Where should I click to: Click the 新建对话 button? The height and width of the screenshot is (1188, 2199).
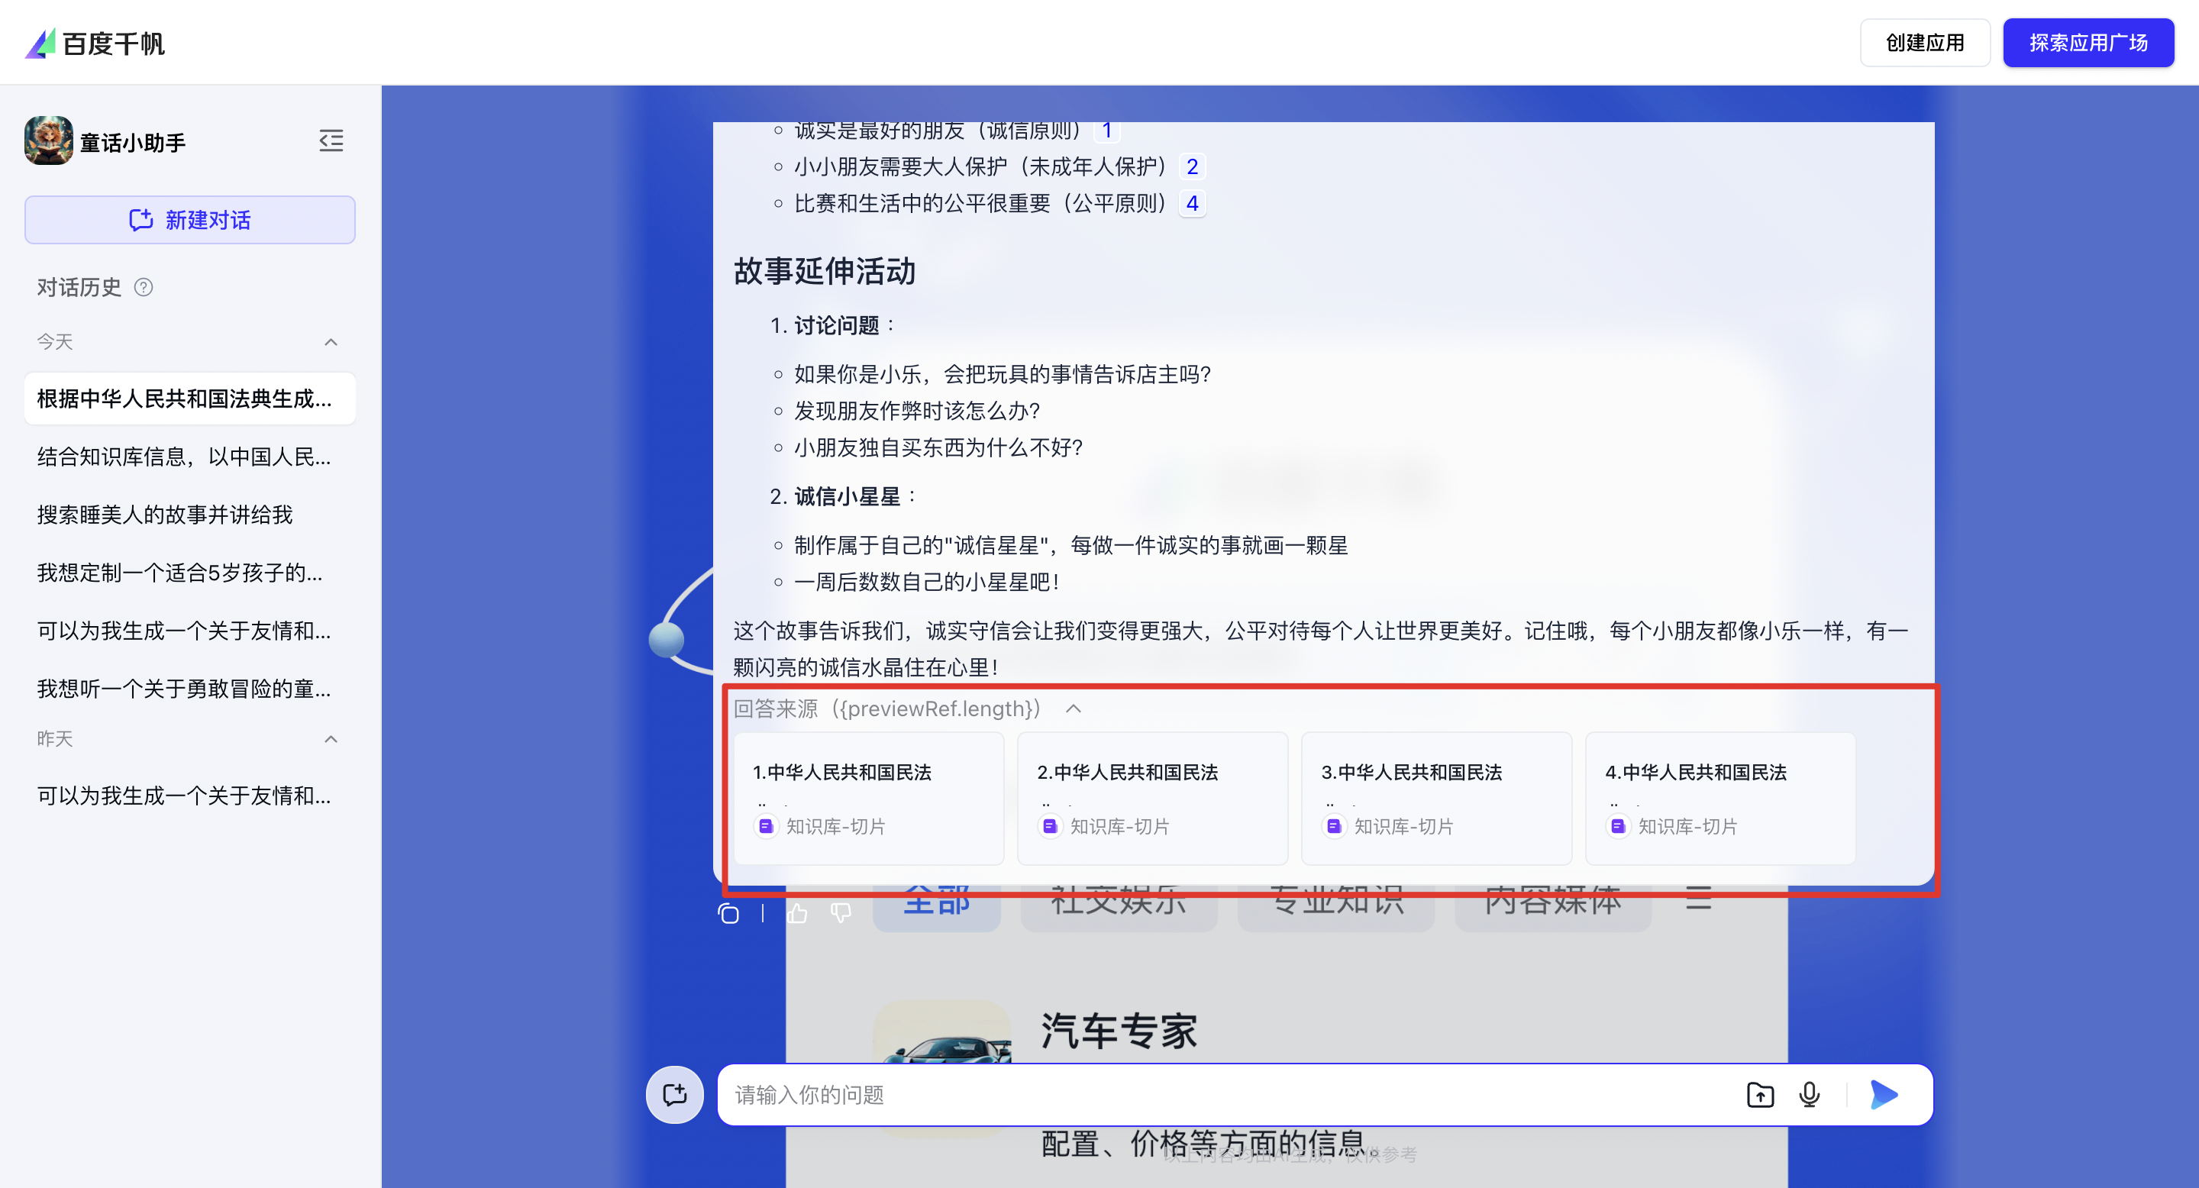click(x=189, y=220)
